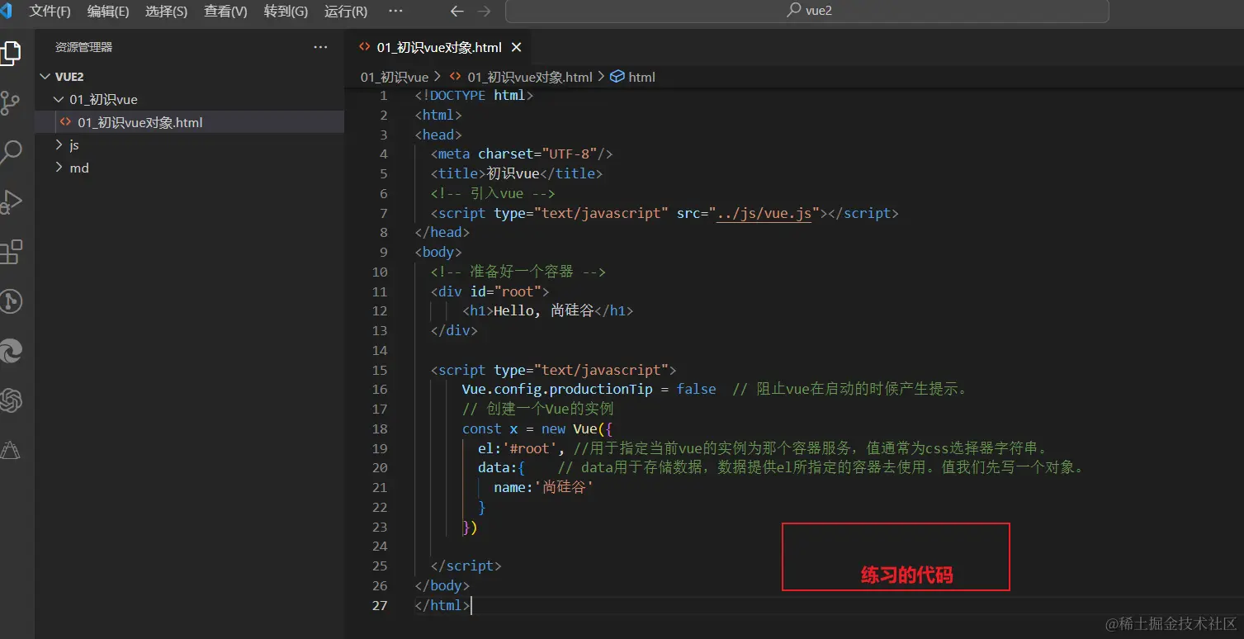Open the 编辑(E) menu
Image resolution: width=1244 pixels, height=639 pixels.
[108, 12]
